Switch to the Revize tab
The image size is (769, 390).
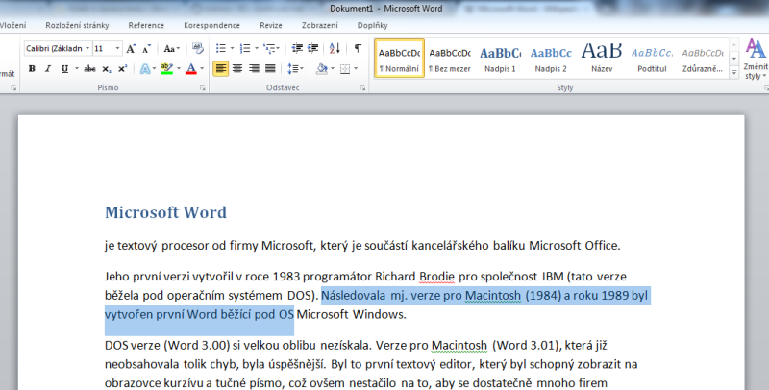(271, 25)
